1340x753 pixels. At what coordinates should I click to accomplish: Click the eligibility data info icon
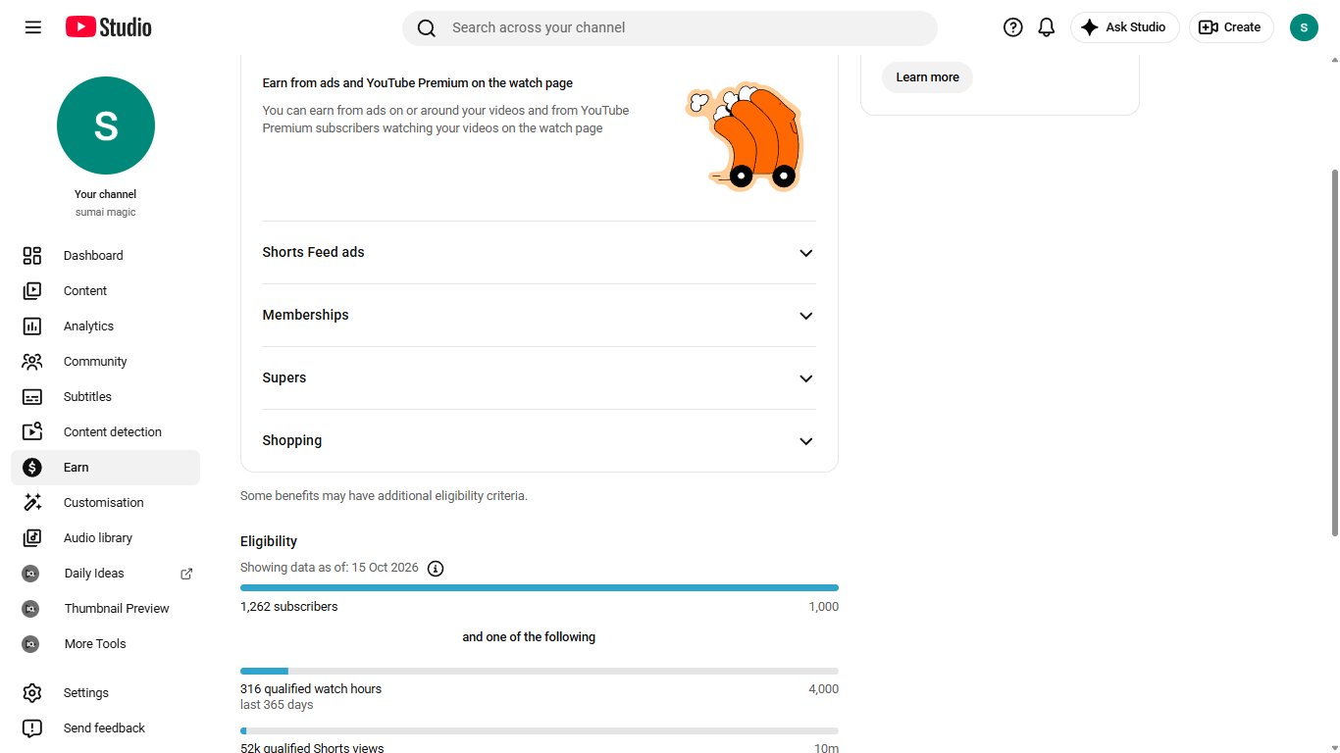436,569
